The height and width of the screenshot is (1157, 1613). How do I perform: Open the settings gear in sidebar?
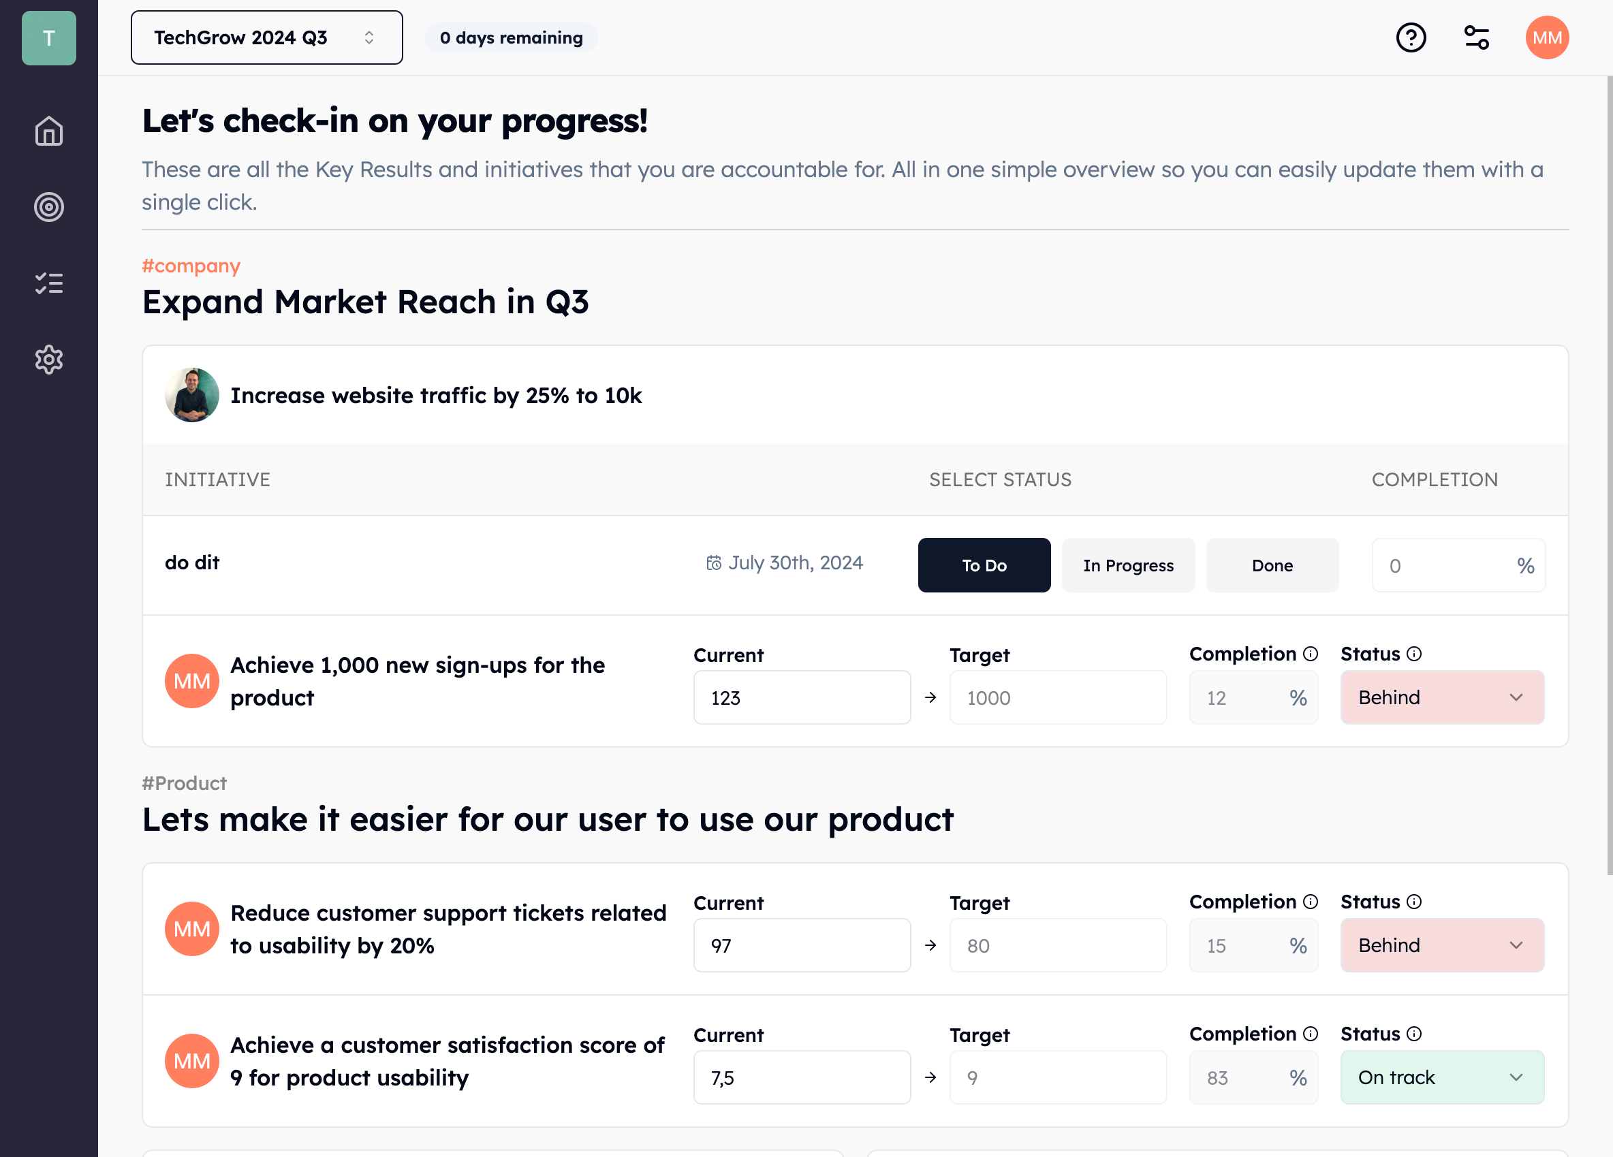[48, 360]
